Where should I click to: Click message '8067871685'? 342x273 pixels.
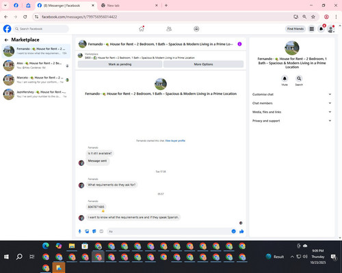point(96,207)
